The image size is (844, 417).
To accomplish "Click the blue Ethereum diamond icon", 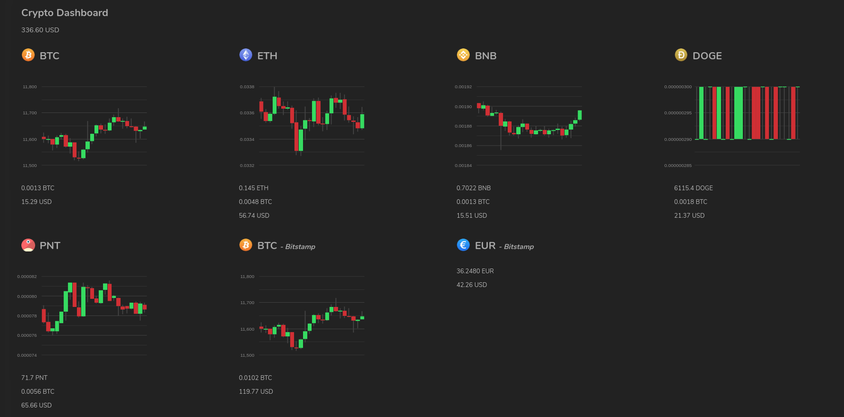I will pos(246,55).
